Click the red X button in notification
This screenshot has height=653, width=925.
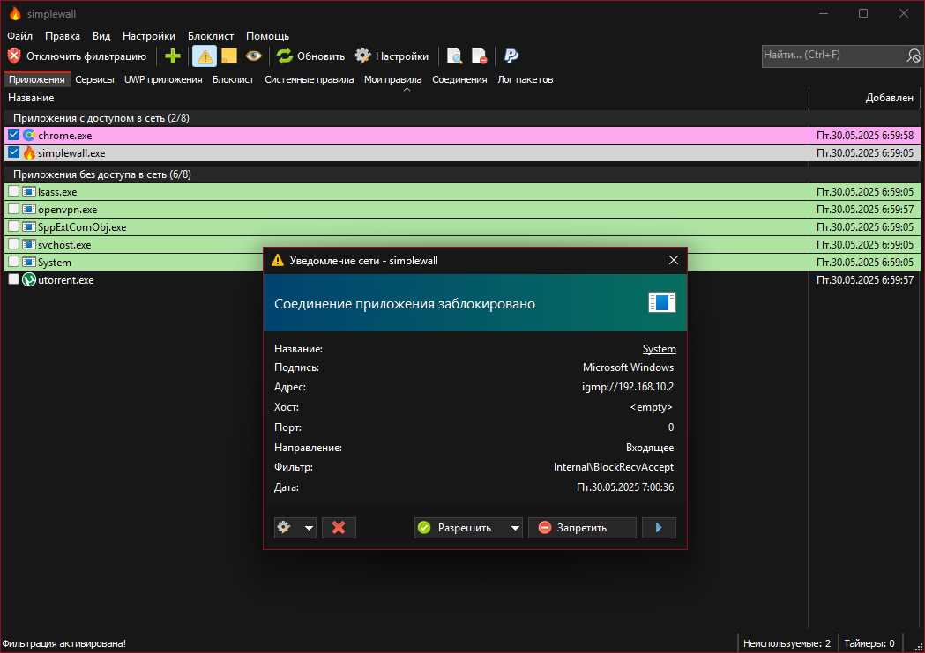pos(339,527)
